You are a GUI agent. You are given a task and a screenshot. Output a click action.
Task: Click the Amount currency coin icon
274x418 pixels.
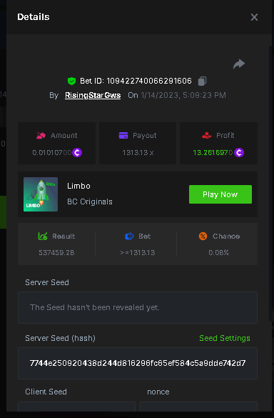pos(77,152)
